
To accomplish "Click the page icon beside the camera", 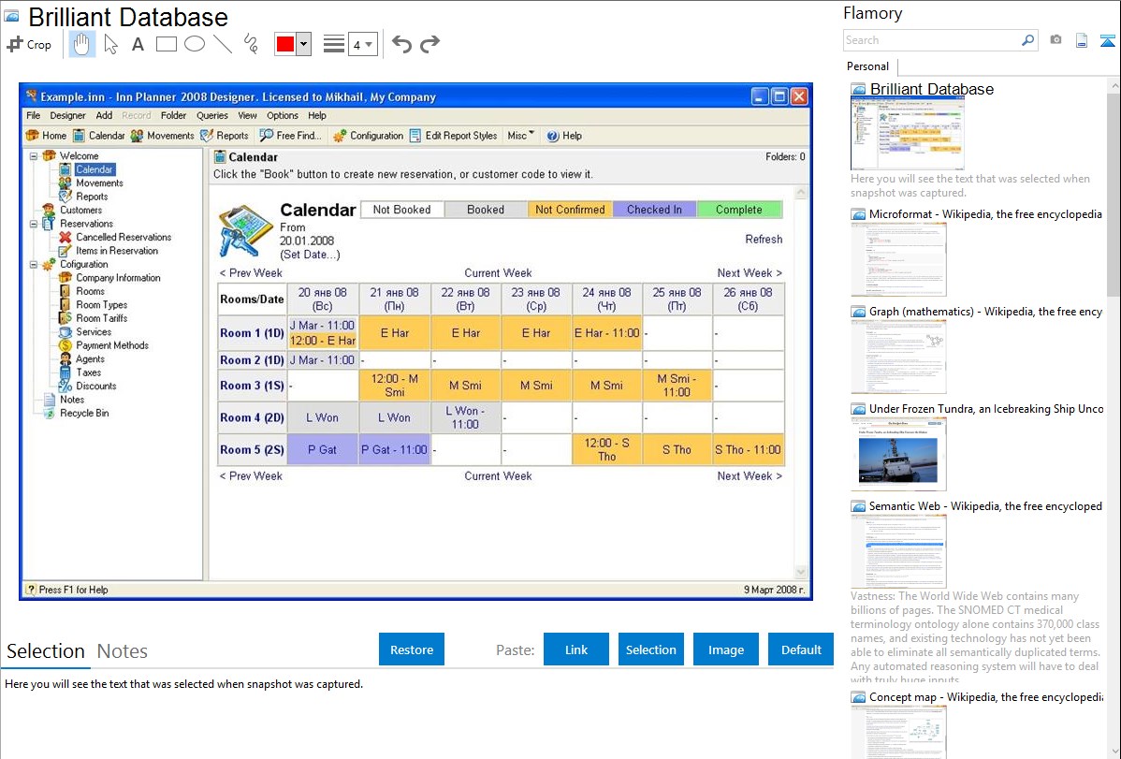I will click(x=1082, y=40).
